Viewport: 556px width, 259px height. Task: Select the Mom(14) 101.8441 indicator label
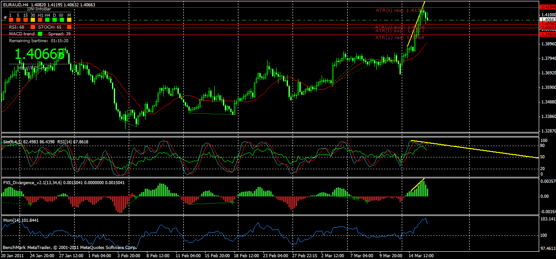21,220
